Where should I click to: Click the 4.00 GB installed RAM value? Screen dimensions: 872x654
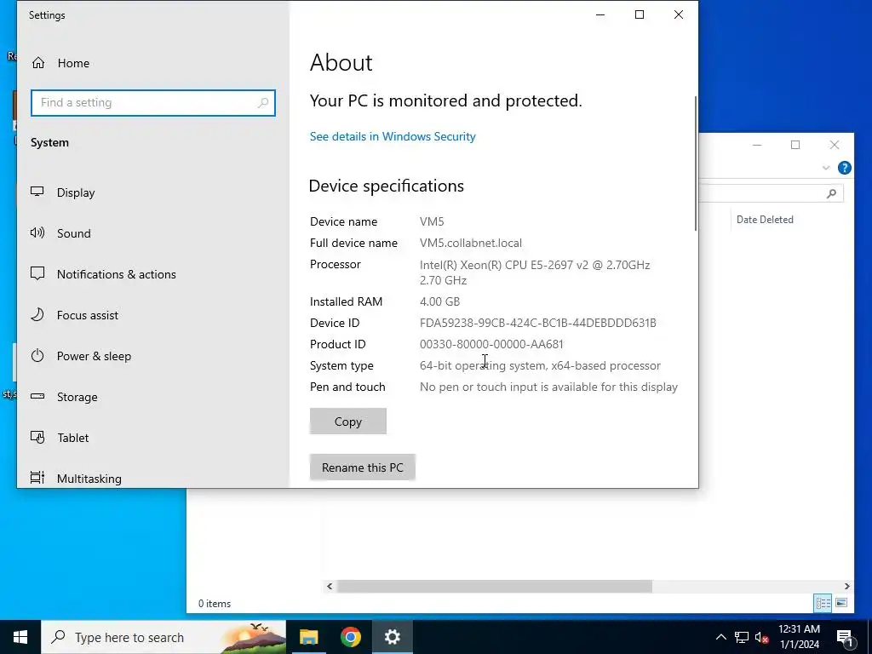pos(440,301)
